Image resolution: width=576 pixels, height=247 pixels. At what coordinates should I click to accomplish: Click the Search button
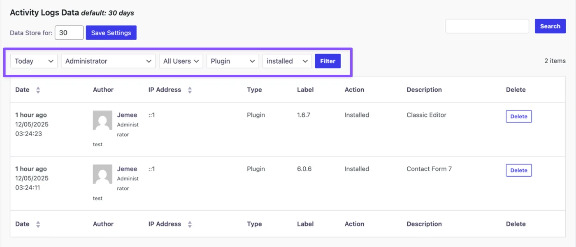(x=550, y=26)
